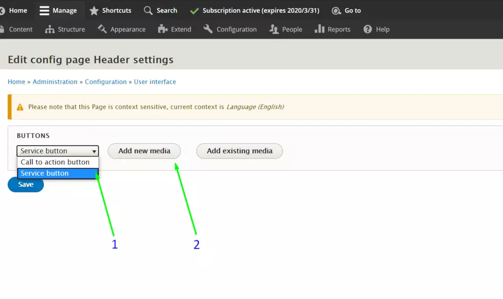Open the Service button type dropdown
This screenshot has height=299, width=503.
tap(58, 151)
